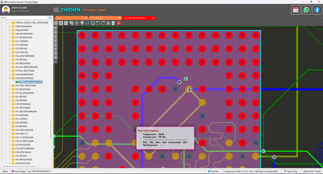
Task: Click the mouse settings icon
Action: coord(113,23)
